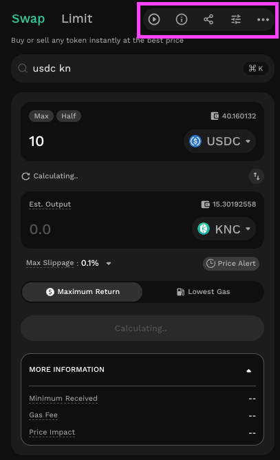Refresh the quote next to Calculating
The image size is (280, 460).
(x=26, y=176)
